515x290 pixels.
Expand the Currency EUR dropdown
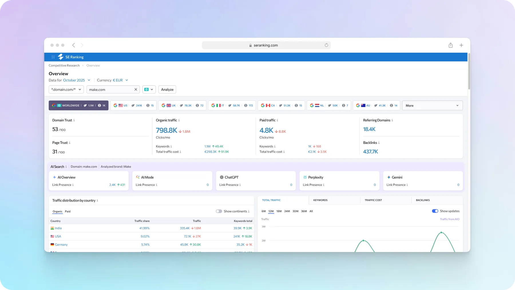tap(120, 80)
